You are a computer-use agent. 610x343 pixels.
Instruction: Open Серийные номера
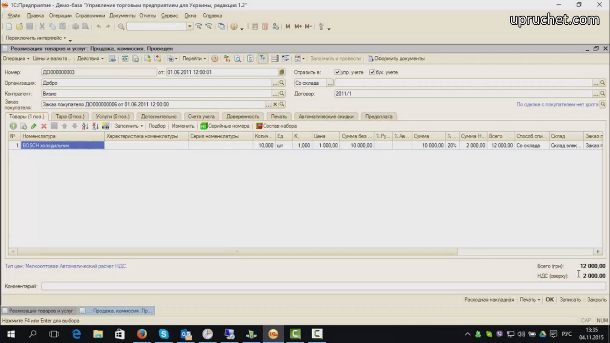pyautogui.click(x=225, y=126)
